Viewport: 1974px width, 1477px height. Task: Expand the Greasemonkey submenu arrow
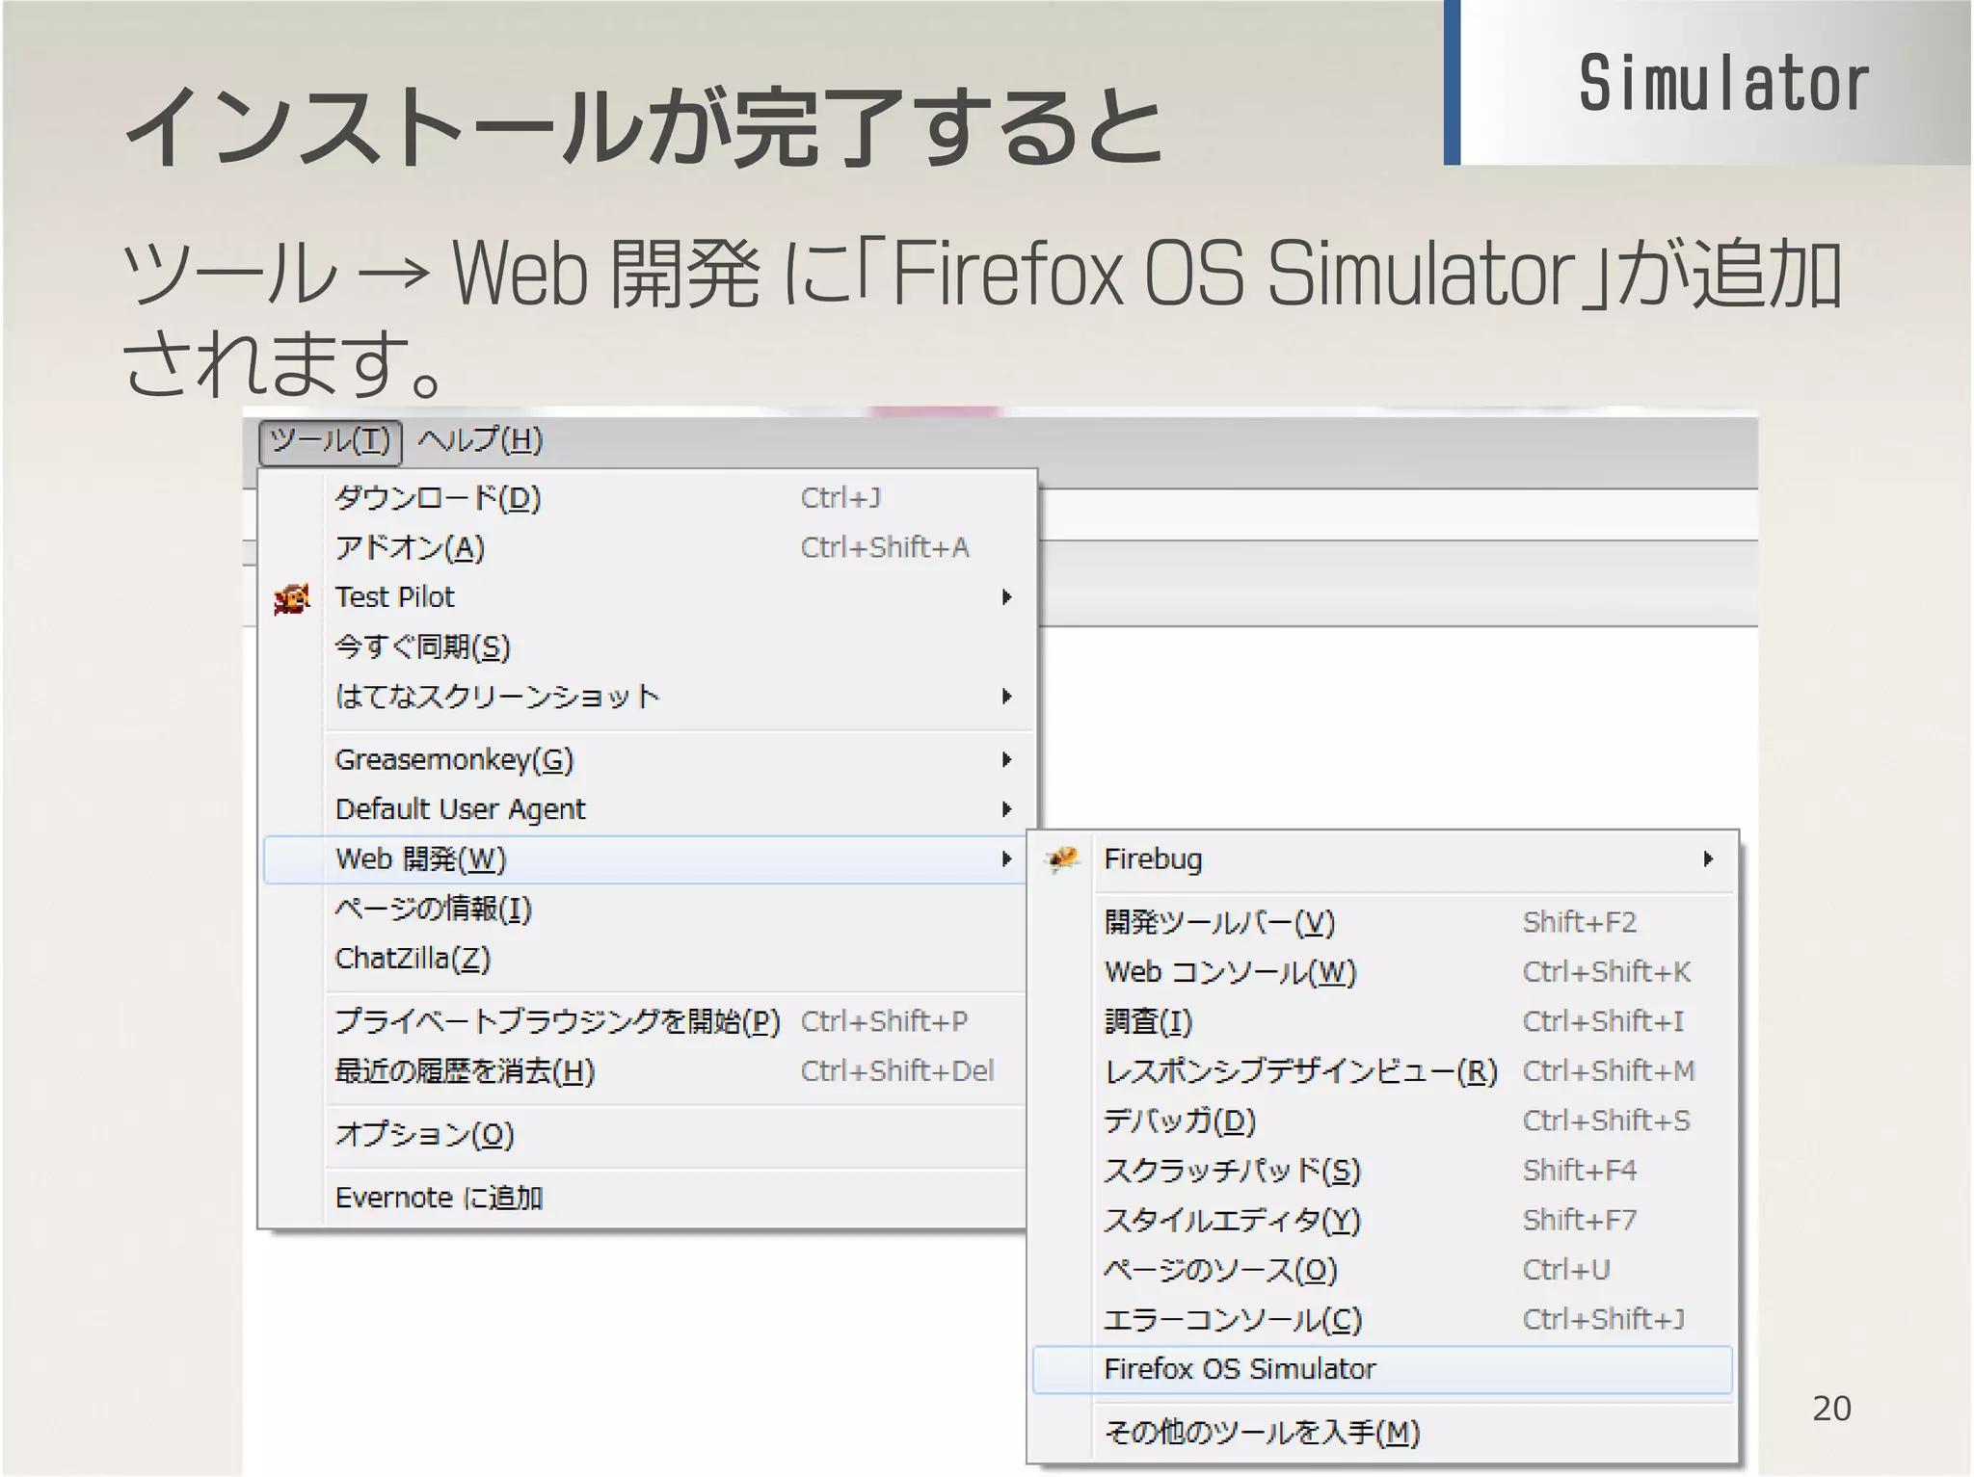click(1006, 759)
